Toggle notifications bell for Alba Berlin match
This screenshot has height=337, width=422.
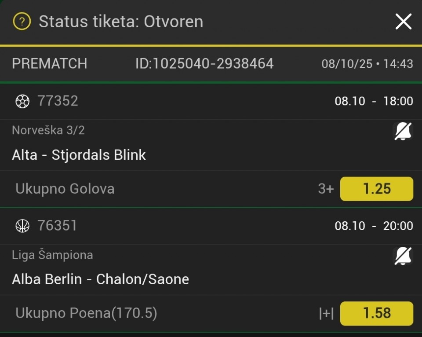[x=402, y=256]
